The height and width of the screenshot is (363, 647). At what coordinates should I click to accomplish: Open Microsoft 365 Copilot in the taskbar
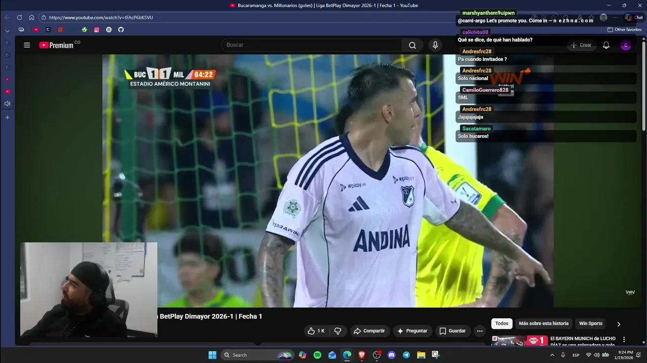pos(302,355)
